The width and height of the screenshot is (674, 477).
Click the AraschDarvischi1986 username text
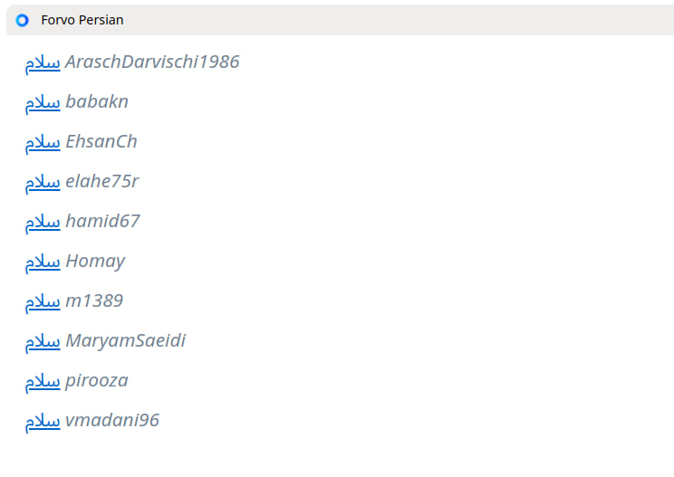[x=152, y=62]
